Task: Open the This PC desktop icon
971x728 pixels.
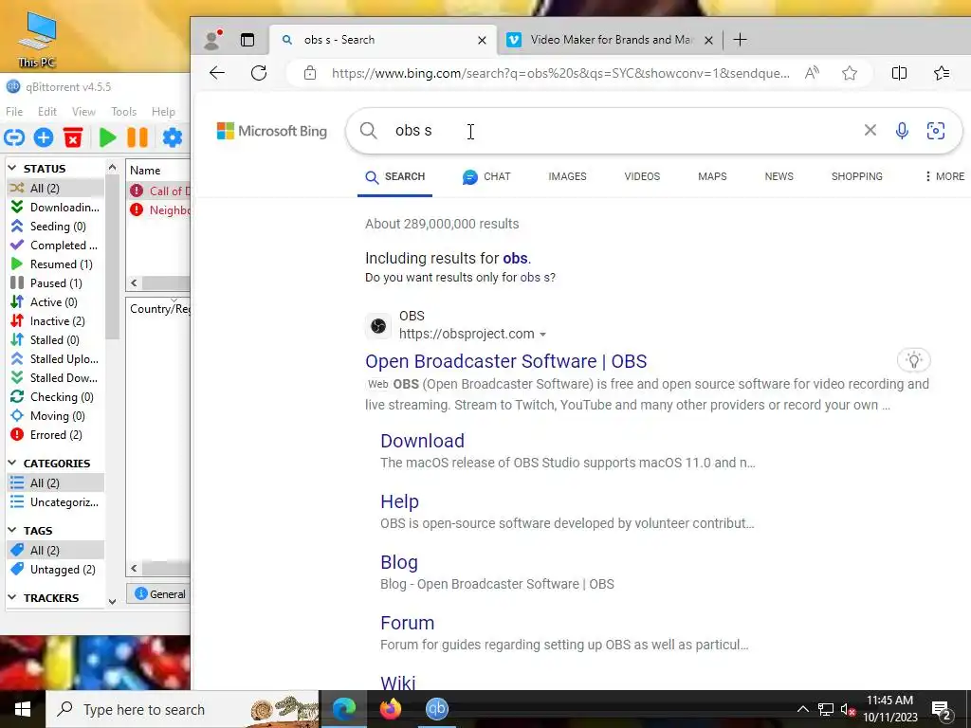Action: point(37,40)
